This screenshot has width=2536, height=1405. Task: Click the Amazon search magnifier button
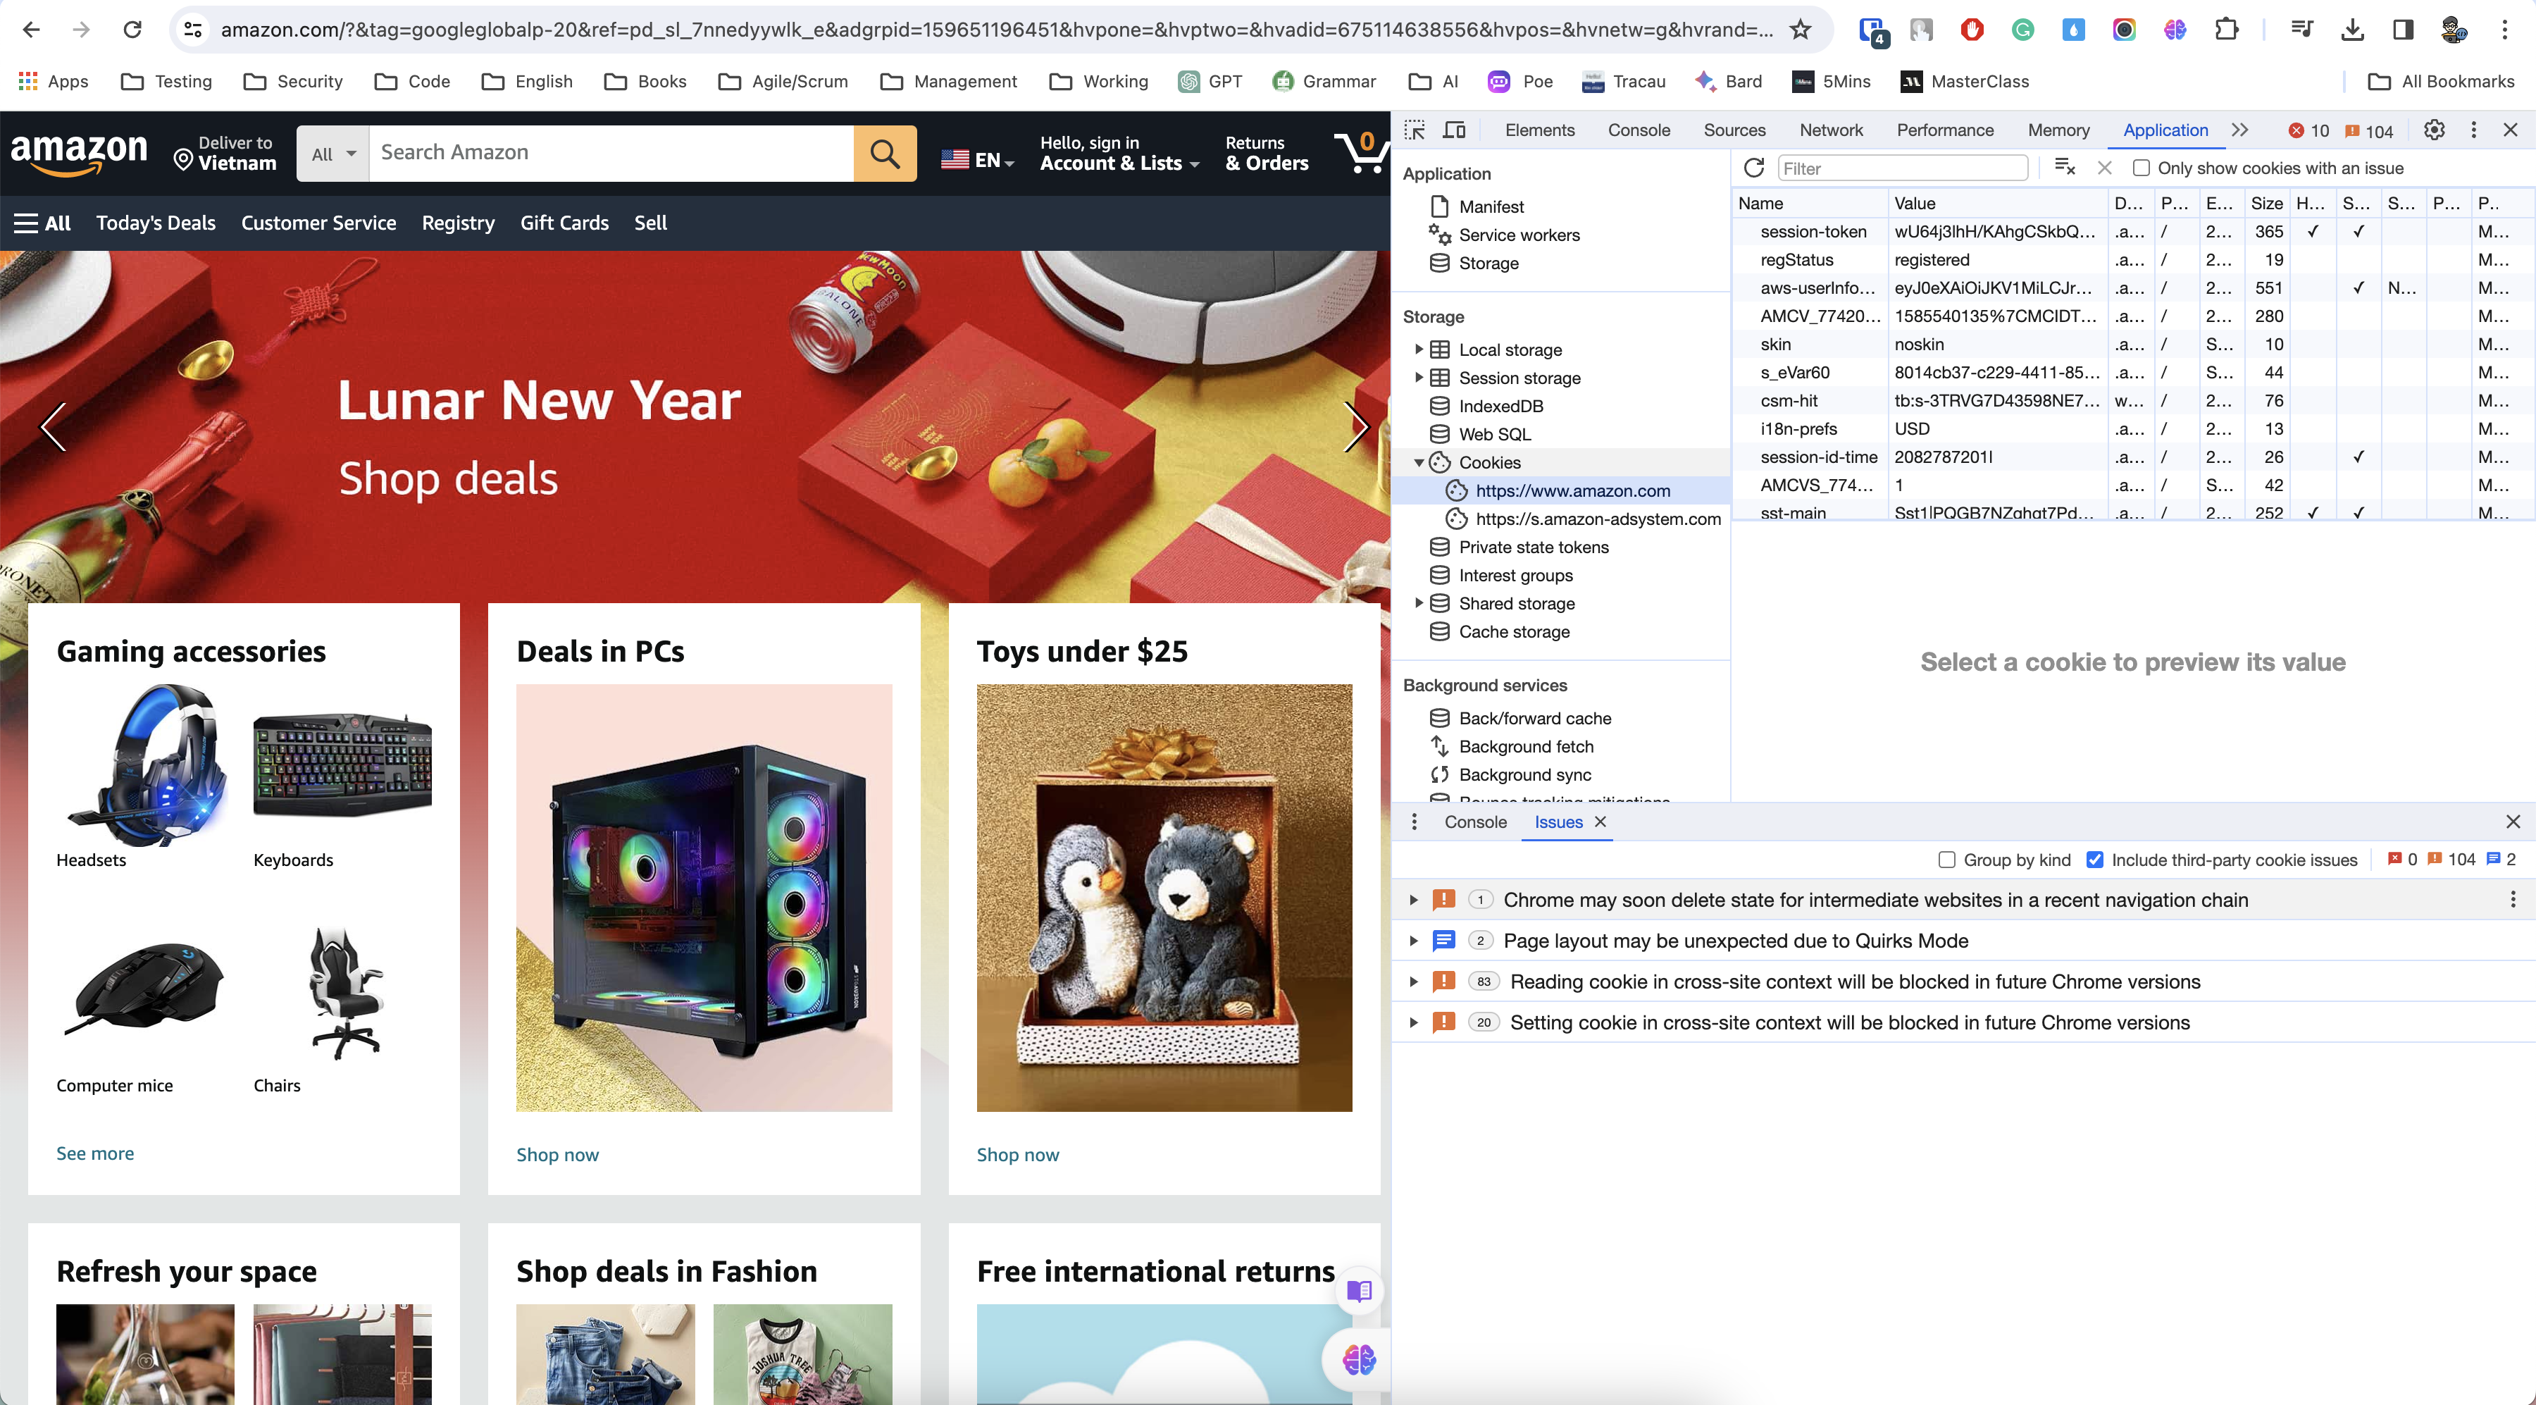point(884,153)
